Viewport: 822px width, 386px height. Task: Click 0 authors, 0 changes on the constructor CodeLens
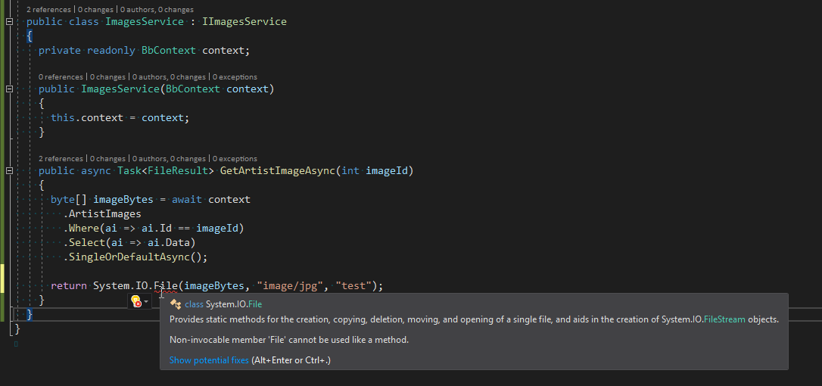[x=169, y=76]
